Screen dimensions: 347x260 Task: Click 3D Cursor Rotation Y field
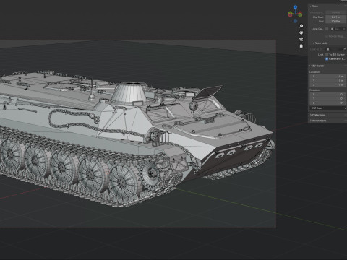click(x=328, y=99)
